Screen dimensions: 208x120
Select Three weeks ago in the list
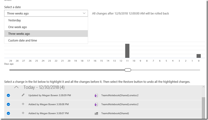[x=46, y=34]
